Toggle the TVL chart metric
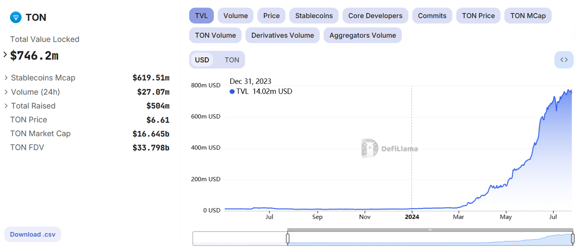Viewport: 576px width, 247px height. point(202,16)
